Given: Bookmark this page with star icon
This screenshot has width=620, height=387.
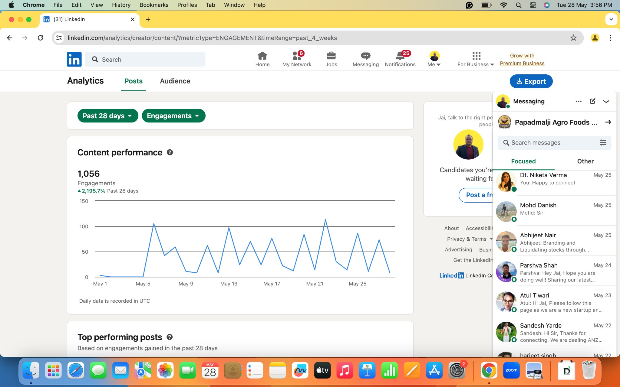Looking at the screenshot, I should [x=573, y=38].
